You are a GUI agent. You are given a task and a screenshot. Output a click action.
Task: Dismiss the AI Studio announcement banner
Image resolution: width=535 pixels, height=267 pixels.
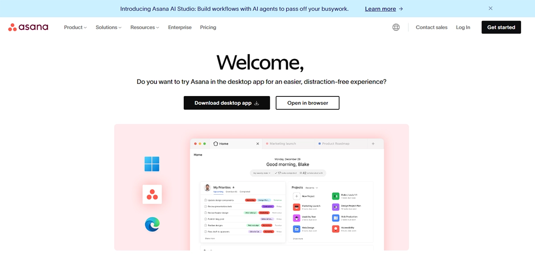(x=490, y=8)
